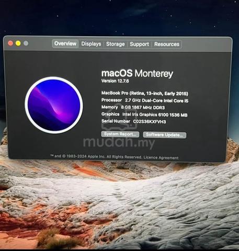Image resolution: width=239 pixels, height=251 pixels.
Task: Click the macOS Monterey title
Action: tap(137, 73)
